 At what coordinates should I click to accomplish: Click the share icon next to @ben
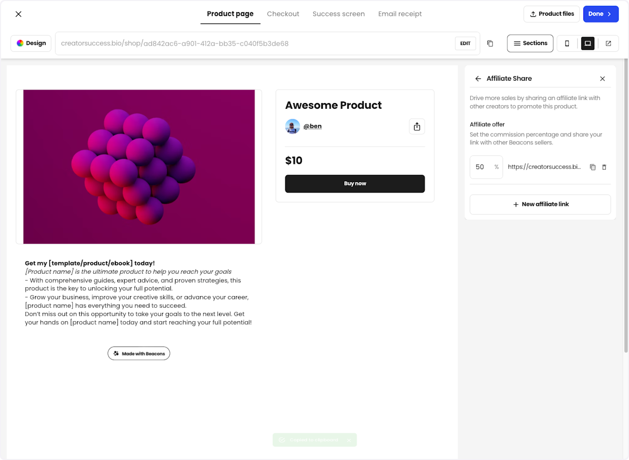point(417,126)
